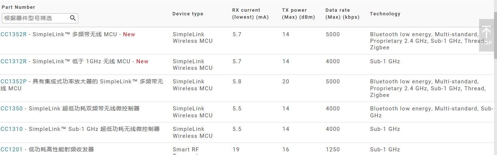Open the CC1352R part link
Image resolution: width=497 pixels, height=155 pixels.
point(14,34)
